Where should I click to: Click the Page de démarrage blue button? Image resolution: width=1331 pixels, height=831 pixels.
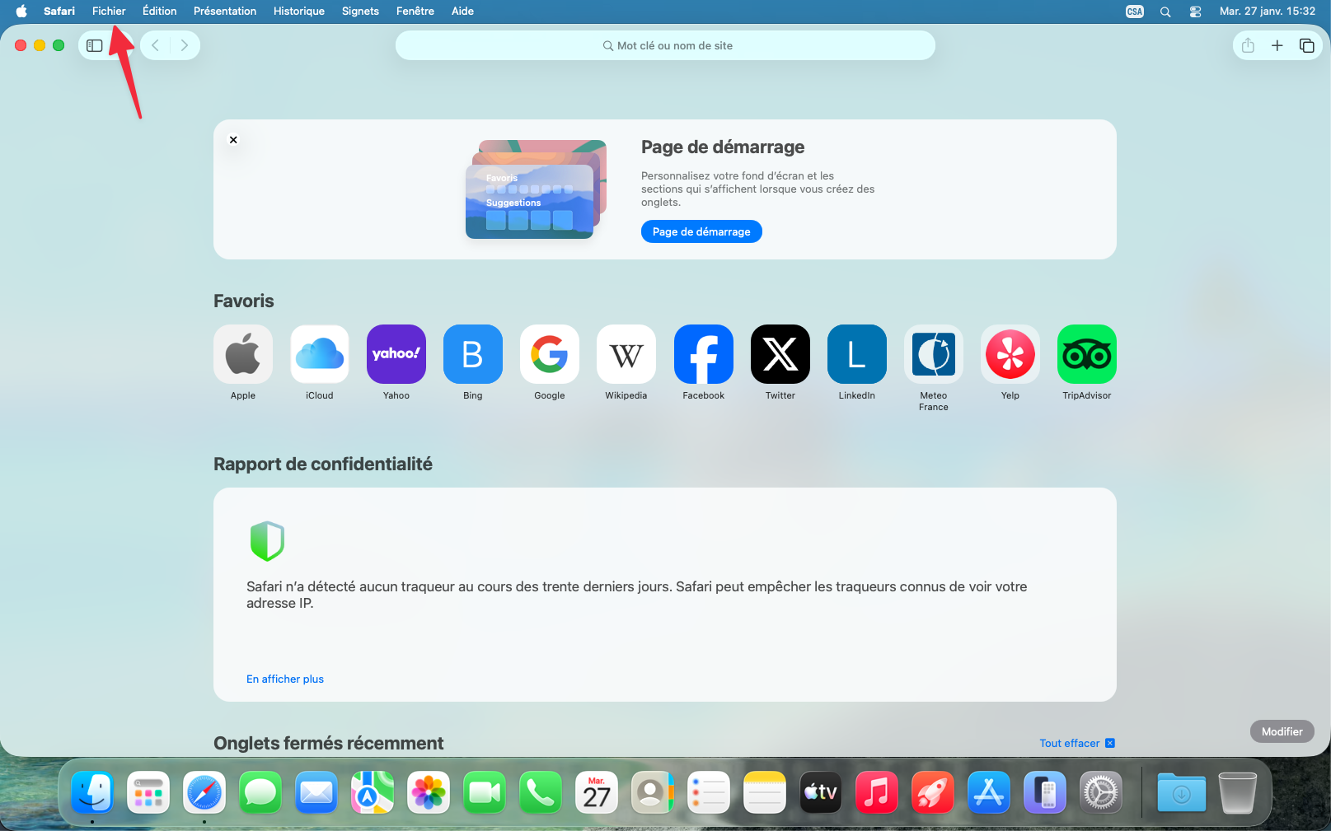click(x=701, y=231)
